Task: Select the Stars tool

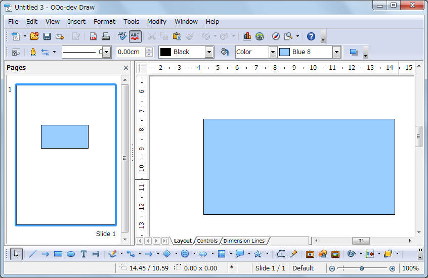Action: [258, 254]
